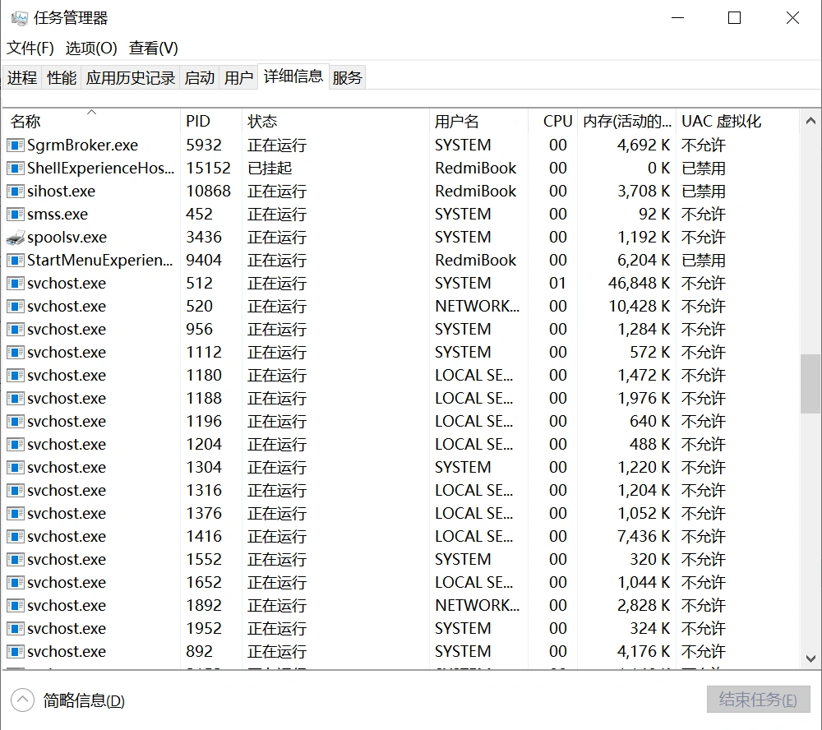Select PID cell 15152
This screenshot has width=822, height=730.
[x=208, y=168]
